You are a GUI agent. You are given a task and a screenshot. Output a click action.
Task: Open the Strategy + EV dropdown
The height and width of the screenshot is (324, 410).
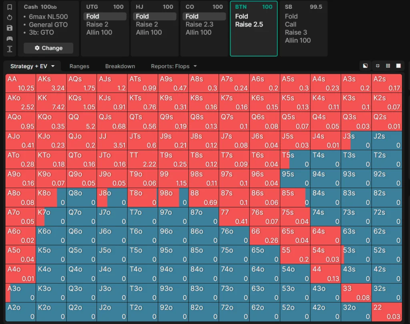tap(32, 66)
